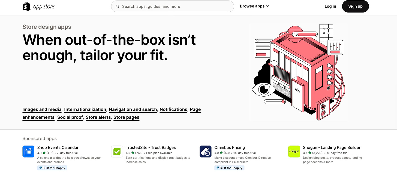Click the calendar widget description text
This screenshot has width=397, height=176.
pos(69,160)
